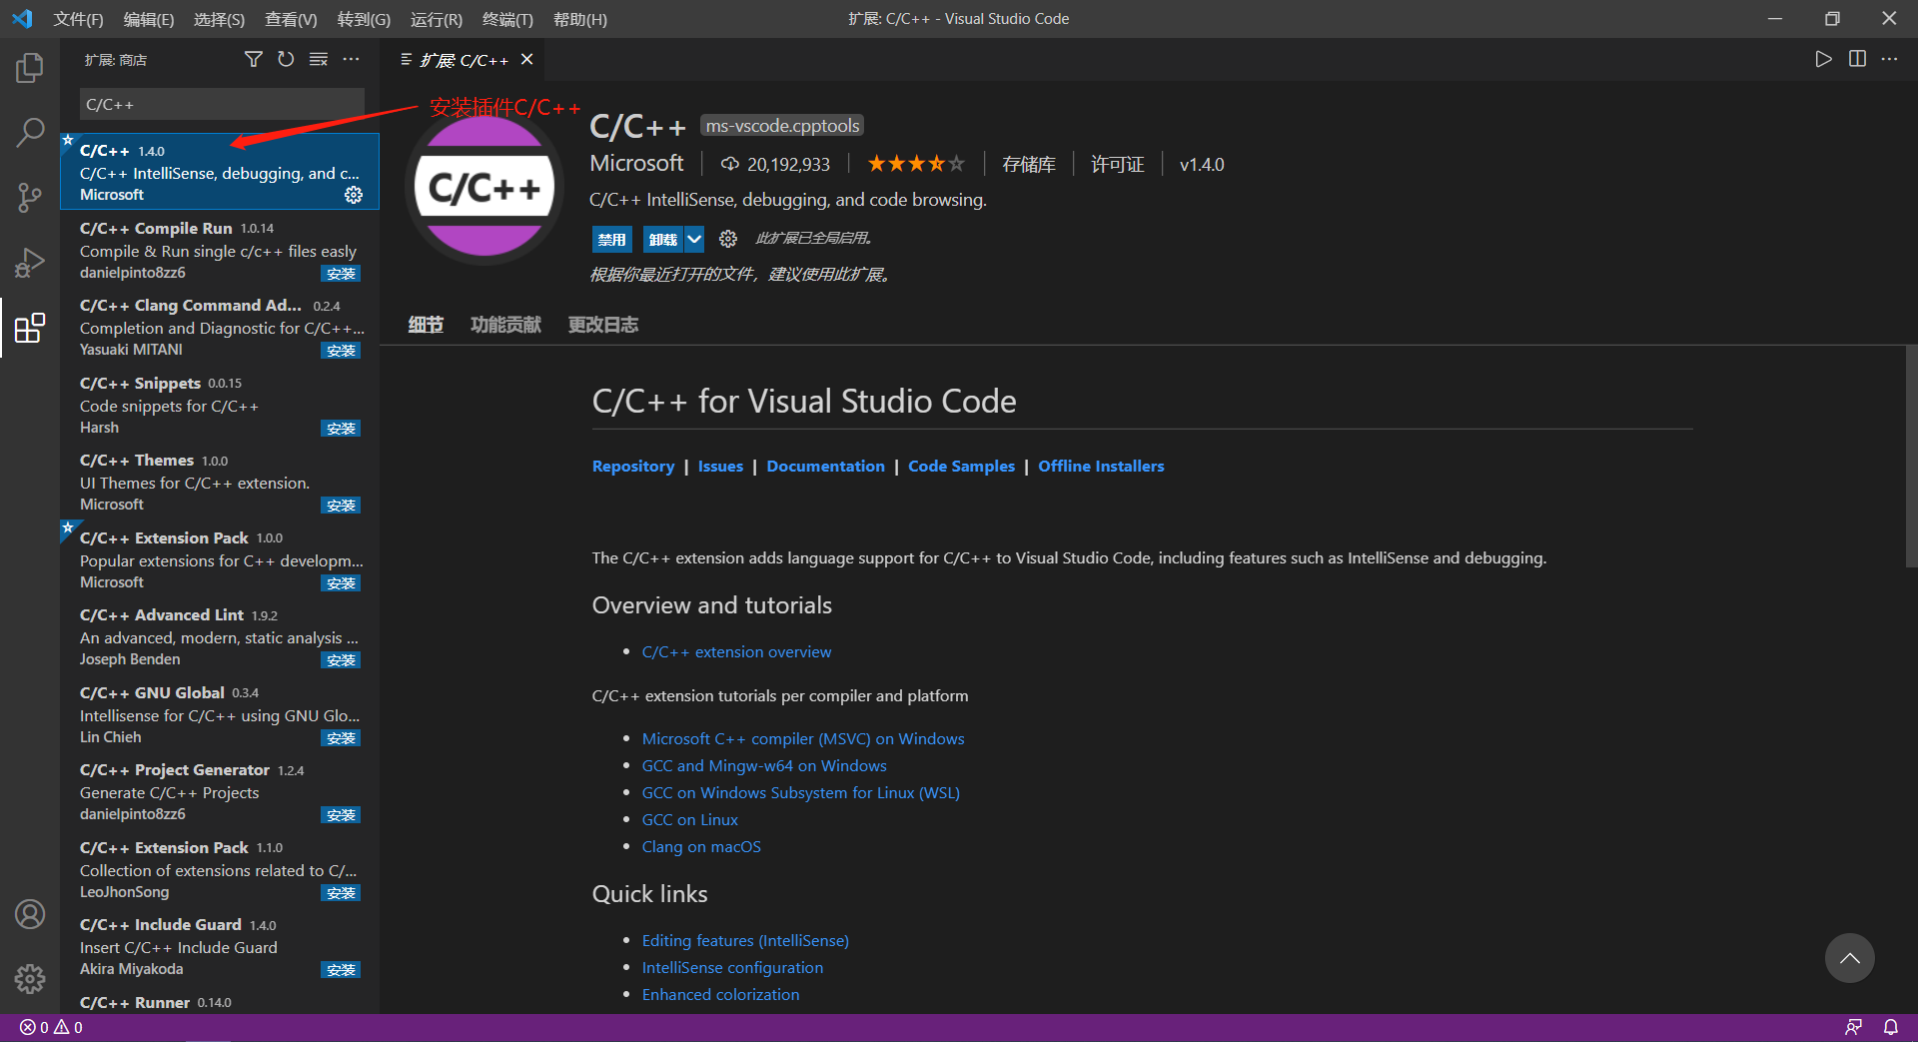Open the Source Control view
Image resolution: width=1918 pixels, height=1042 pixels.
30,197
